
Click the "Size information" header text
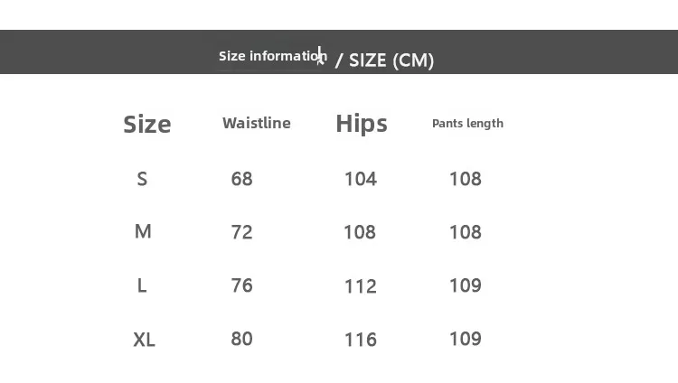point(272,56)
